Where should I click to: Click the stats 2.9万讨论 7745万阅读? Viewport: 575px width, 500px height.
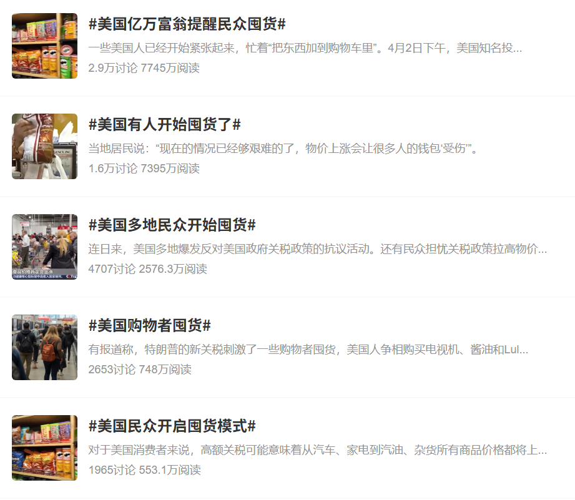(144, 68)
